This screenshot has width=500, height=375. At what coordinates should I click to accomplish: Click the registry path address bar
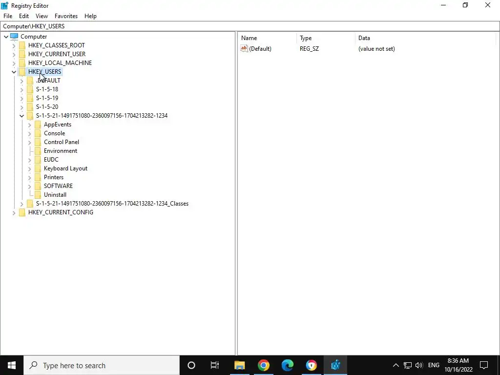point(250,26)
